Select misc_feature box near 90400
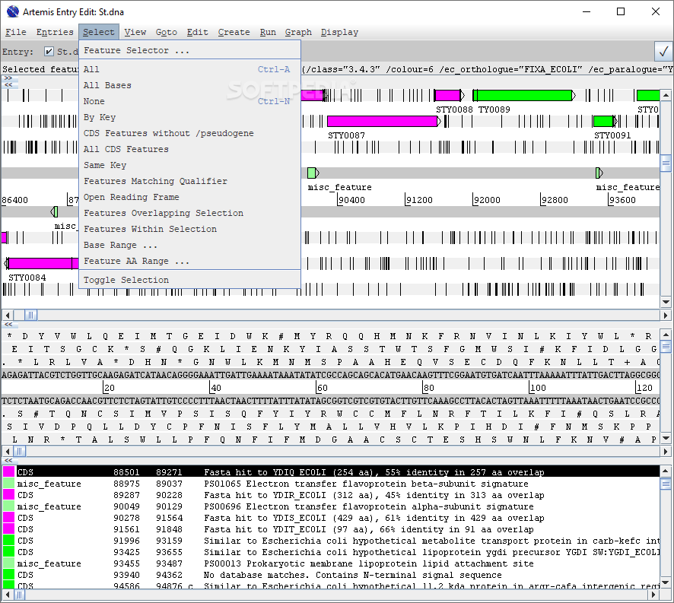The height and width of the screenshot is (603, 674). [313, 173]
